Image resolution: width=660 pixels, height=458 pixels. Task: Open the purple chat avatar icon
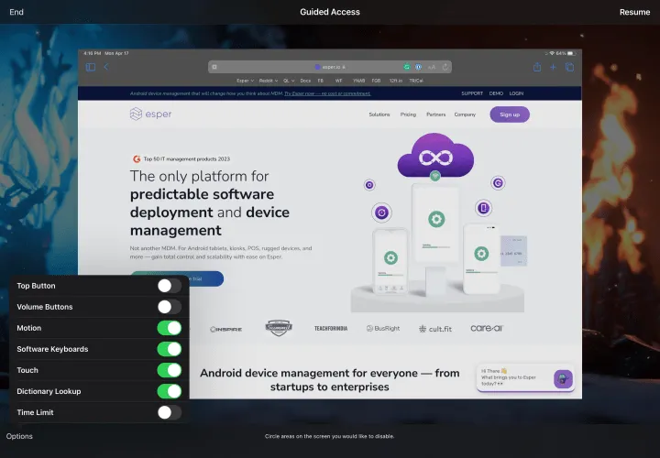(x=563, y=379)
